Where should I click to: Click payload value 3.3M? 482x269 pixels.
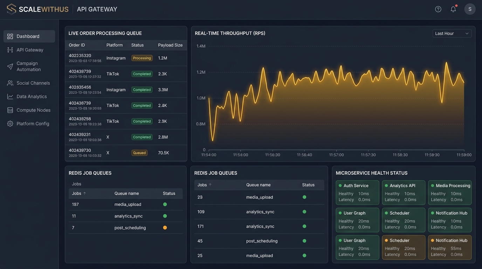(163, 90)
